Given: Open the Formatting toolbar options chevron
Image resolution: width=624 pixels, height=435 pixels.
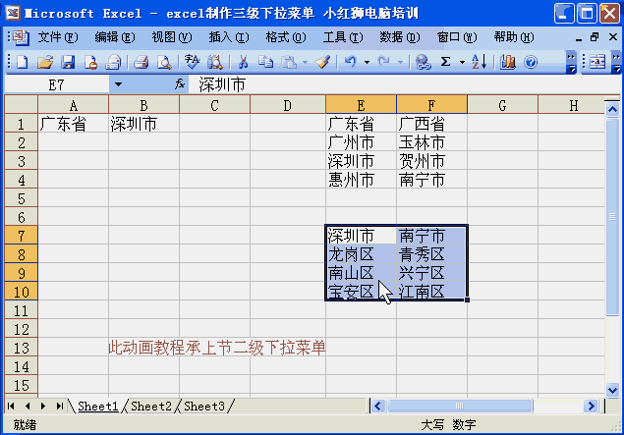Looking at the screenshot, I should (x=616, y=63).
